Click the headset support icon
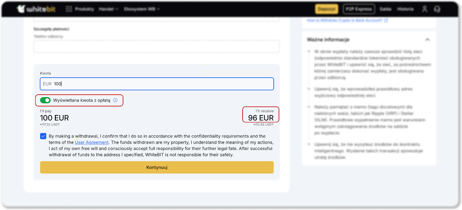 point(437,9)
